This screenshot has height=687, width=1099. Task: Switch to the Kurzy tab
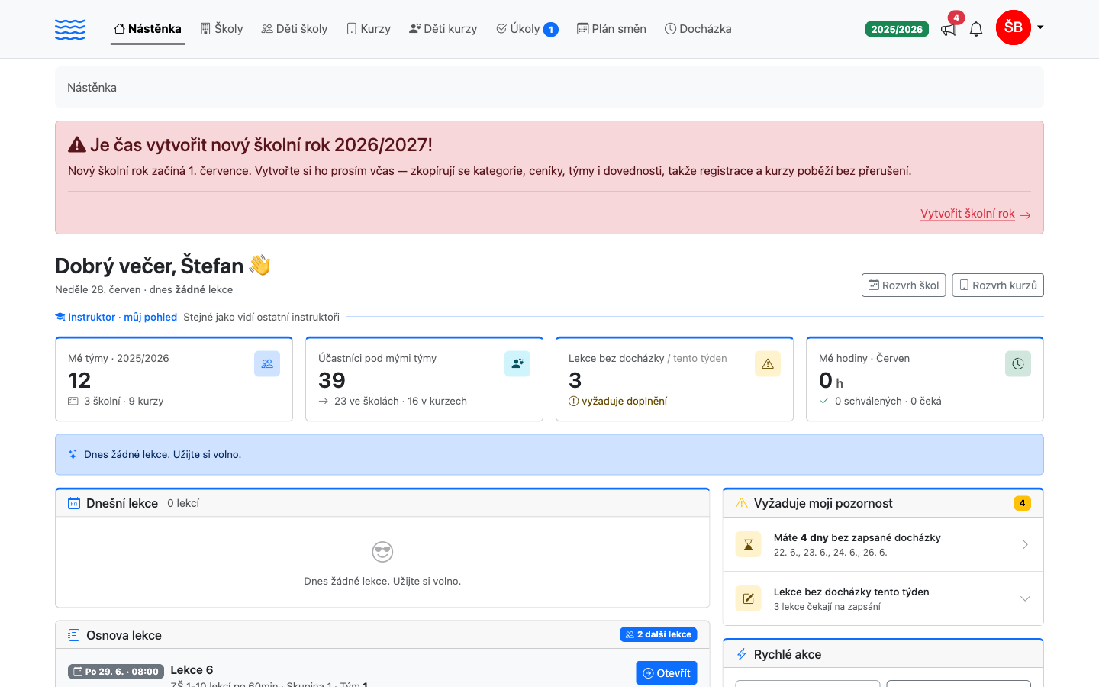point(369,29)
